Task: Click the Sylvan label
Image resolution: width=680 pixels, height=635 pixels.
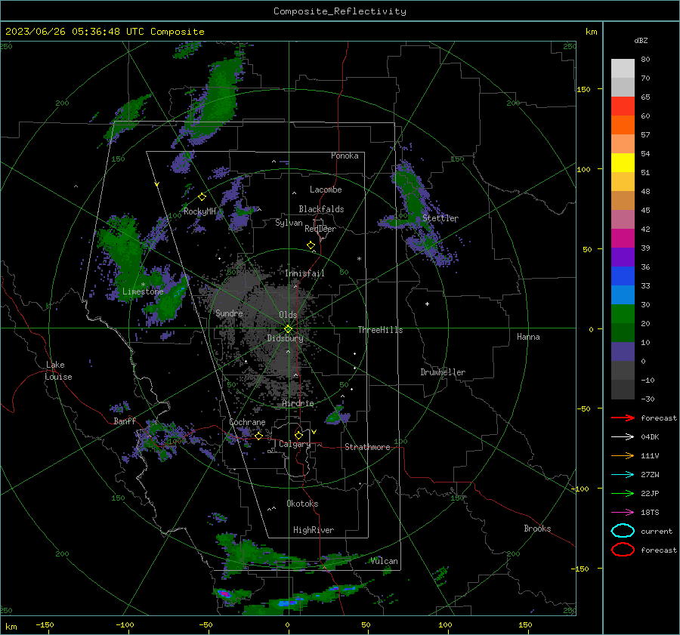Action: (x=289, y=223)
